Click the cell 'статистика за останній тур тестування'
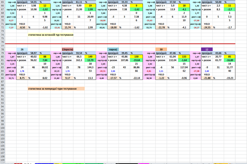Screen dimensions: 247x164 click(x=51, y=35)
